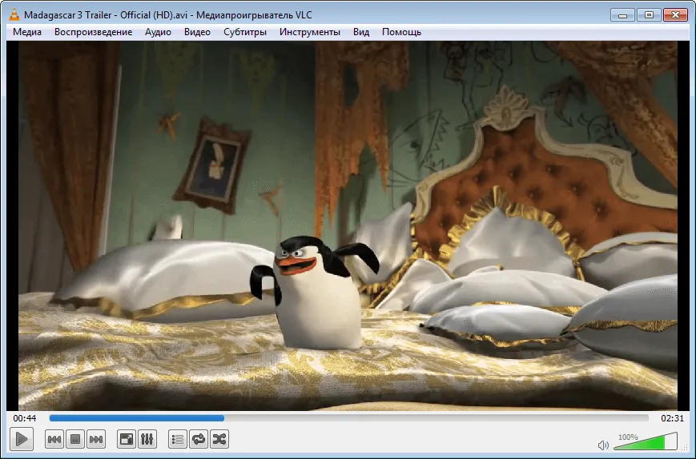
Task: Open the Аудио menu
Action: click(x=158, y=32)
